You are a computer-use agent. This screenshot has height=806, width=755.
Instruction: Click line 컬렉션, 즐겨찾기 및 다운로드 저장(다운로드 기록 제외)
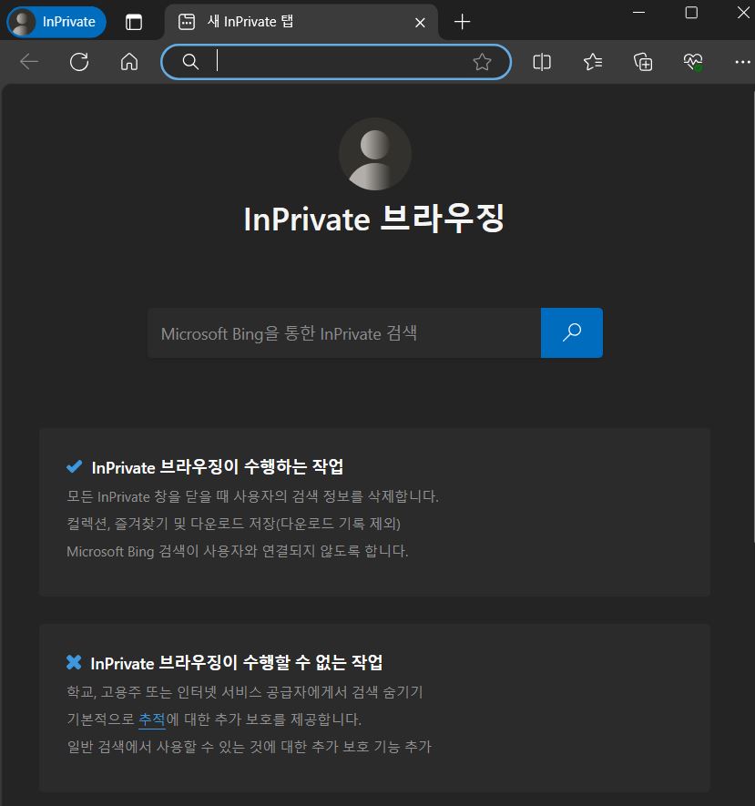coord(233,524)
